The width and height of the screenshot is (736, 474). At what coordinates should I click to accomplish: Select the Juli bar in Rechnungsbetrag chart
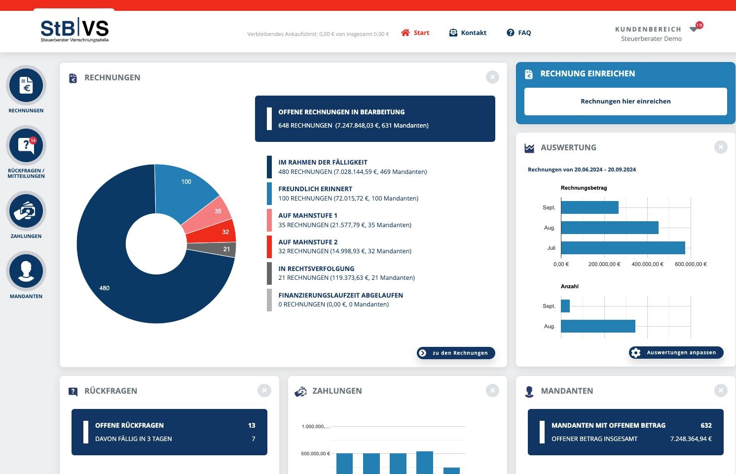pyautogui.click(x=623, y=248)
